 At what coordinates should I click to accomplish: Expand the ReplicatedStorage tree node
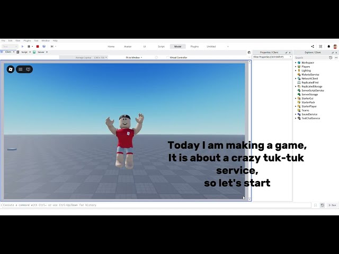point(296,86)
